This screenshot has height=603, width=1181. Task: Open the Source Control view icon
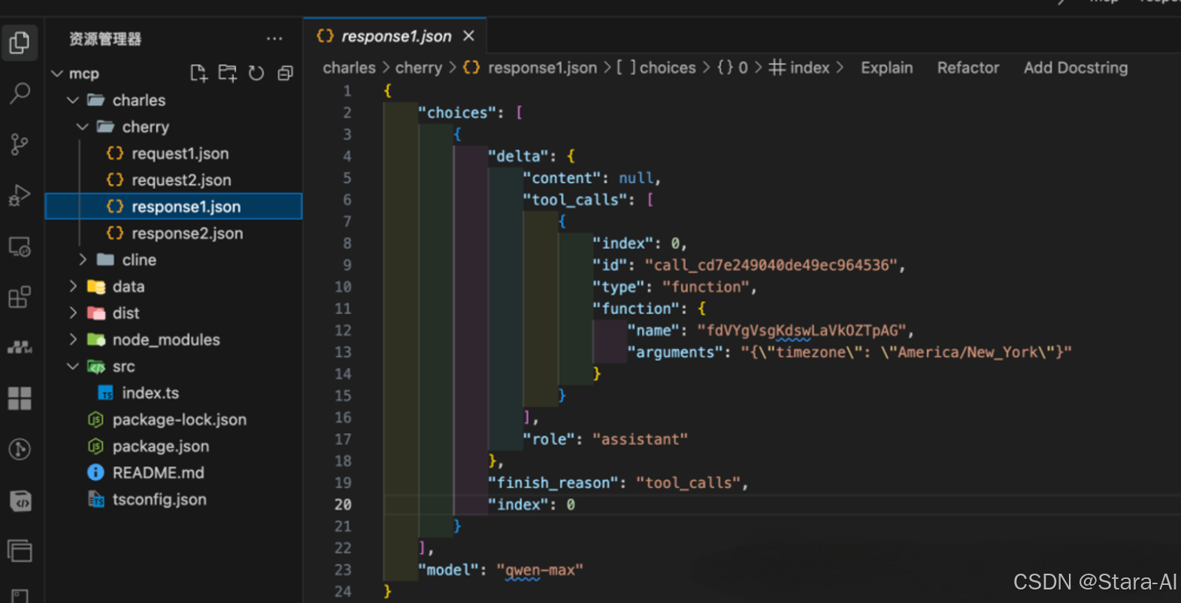[x=20, y=144]
